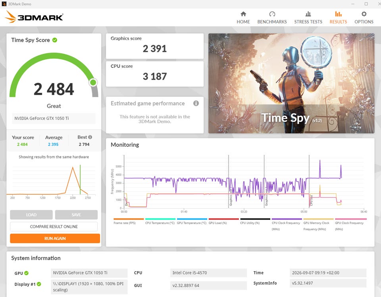Viewport: 381px width, 297px height.
Task: Click the Time Spy Score heading
Action: coord(31,40)
